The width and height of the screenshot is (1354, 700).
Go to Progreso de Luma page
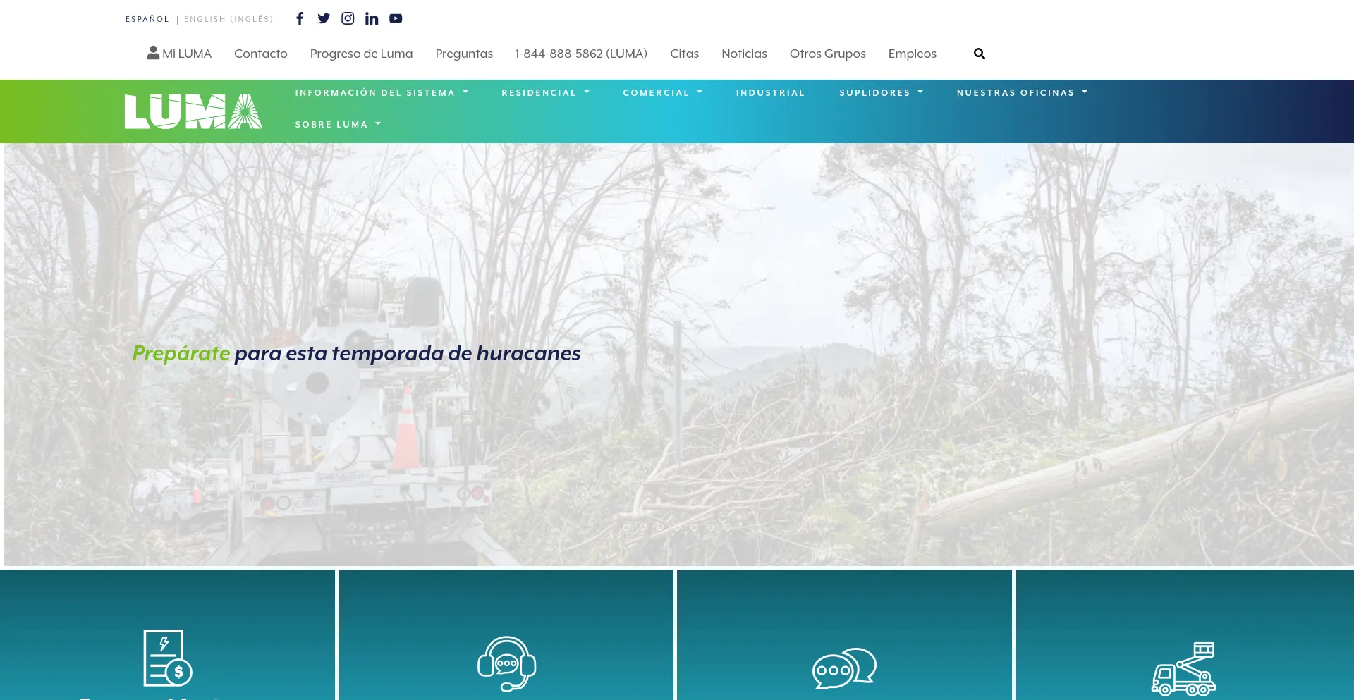click(x=361, y=54)
